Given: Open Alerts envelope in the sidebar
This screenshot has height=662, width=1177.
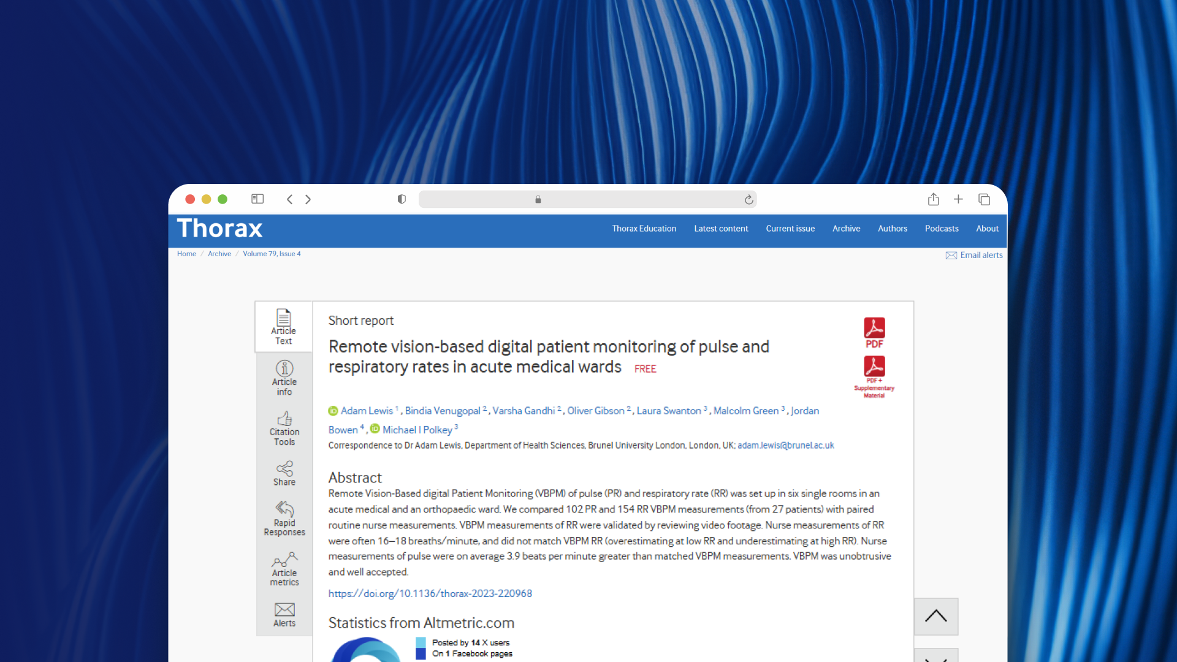Looking at the screenshot, I should [284, 615].
